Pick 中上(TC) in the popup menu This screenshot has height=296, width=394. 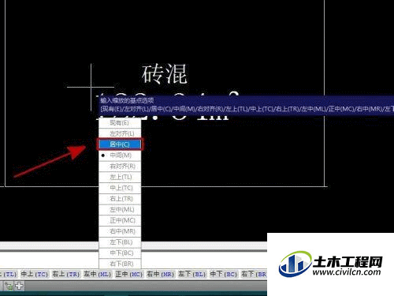(120, 188)
